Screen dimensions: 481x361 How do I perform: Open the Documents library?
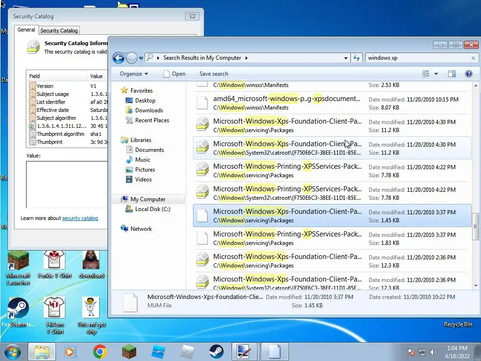[x=145, y=149]
